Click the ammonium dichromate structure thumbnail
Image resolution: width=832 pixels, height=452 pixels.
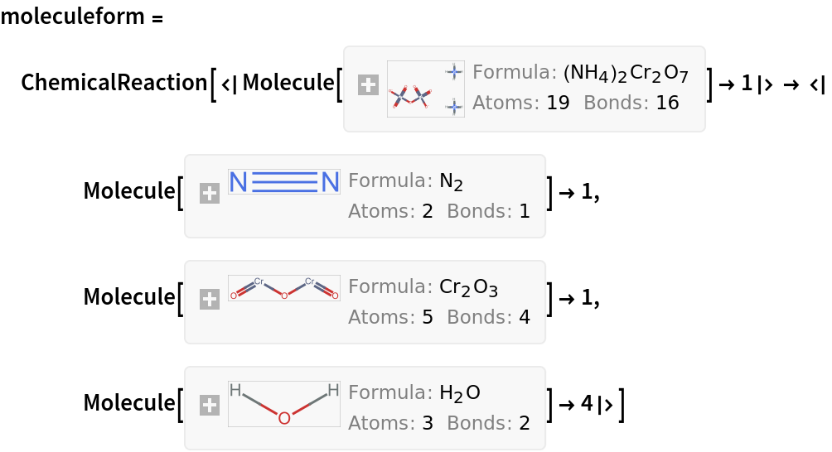[x=425, y=89]
